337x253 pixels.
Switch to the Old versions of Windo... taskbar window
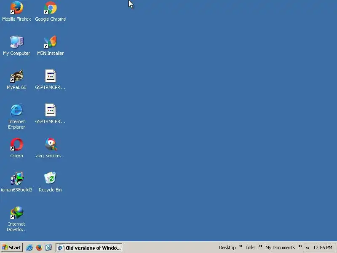point(89,248)
